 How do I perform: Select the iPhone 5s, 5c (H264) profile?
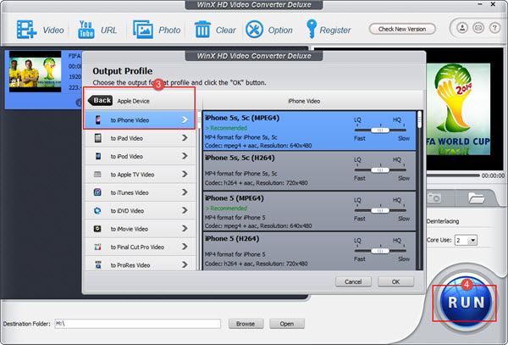click(x=309, y=170)
